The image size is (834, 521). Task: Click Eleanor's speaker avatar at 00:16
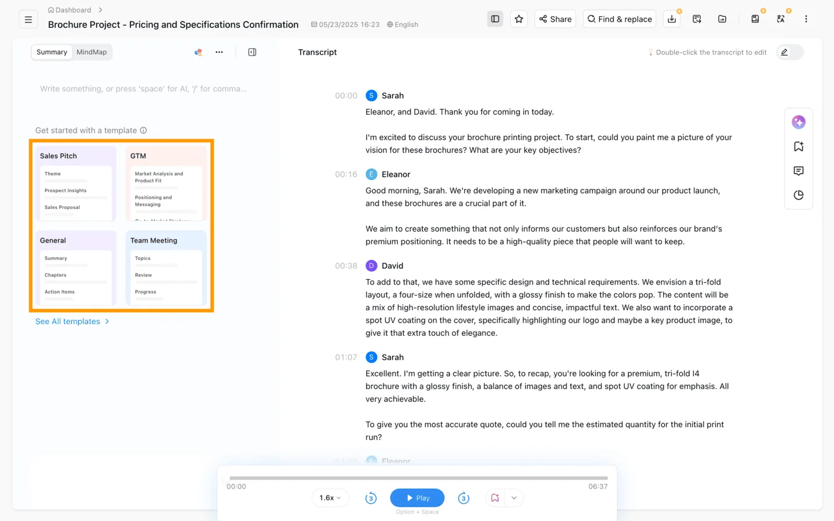point(371,174)
